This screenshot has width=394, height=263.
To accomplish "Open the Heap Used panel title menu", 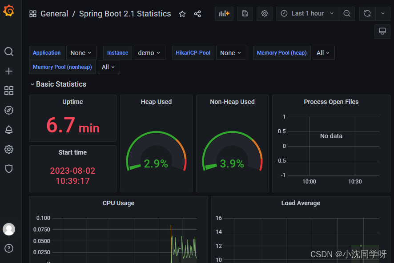I will pos(156,102).
